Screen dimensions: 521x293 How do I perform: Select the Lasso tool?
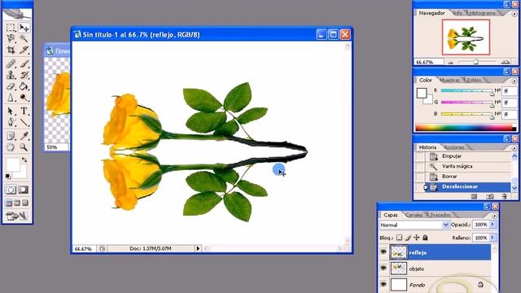(x=11, y=39)
